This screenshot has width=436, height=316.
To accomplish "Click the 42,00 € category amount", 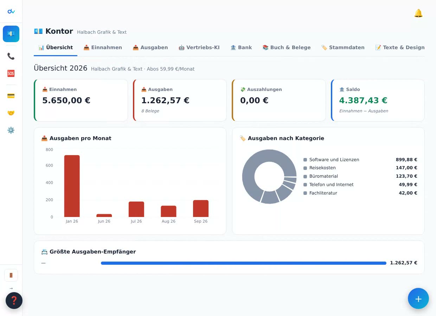I will click(x=408, y=193).
